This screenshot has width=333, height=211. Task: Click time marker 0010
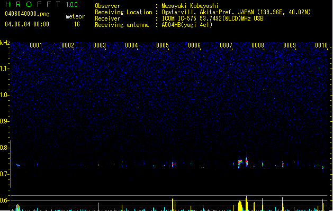click(321, 45)
